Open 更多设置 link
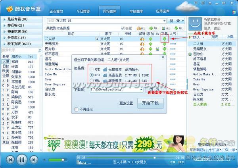The image size is (238, 168). coord(126,103)
